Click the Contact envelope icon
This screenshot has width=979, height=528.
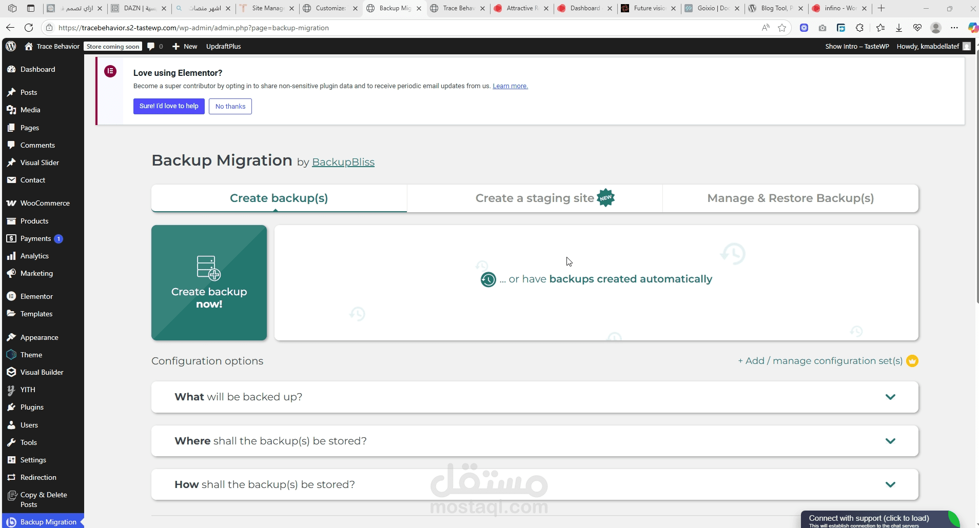click(x=11, y=180)
